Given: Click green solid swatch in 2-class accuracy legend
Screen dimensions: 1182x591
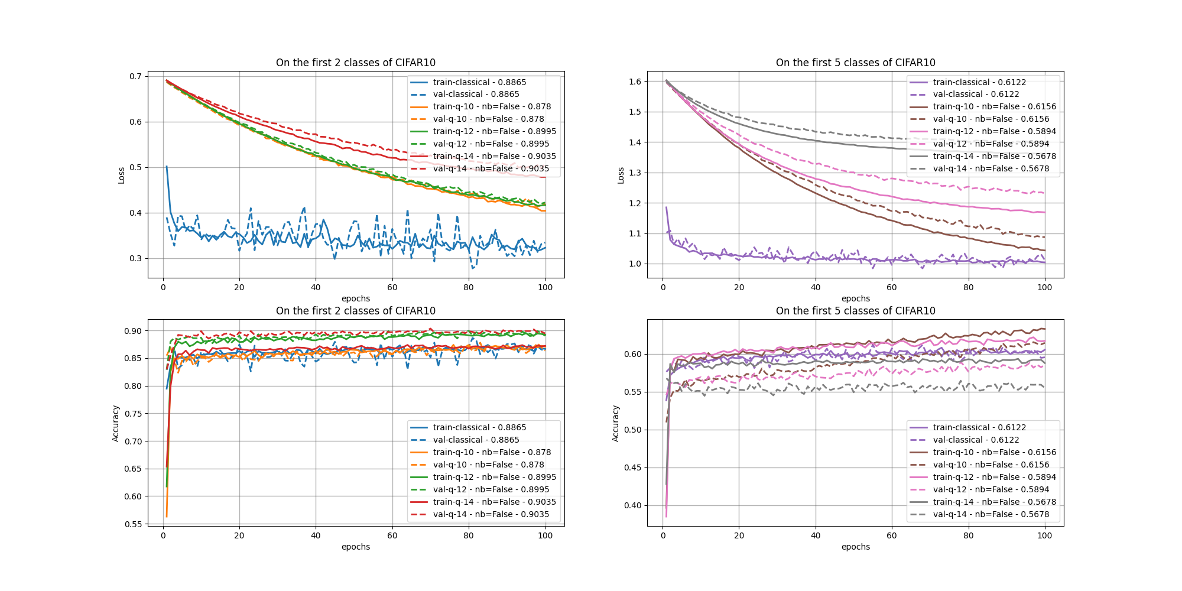Looking at the screenshot, I should (419, 477).
